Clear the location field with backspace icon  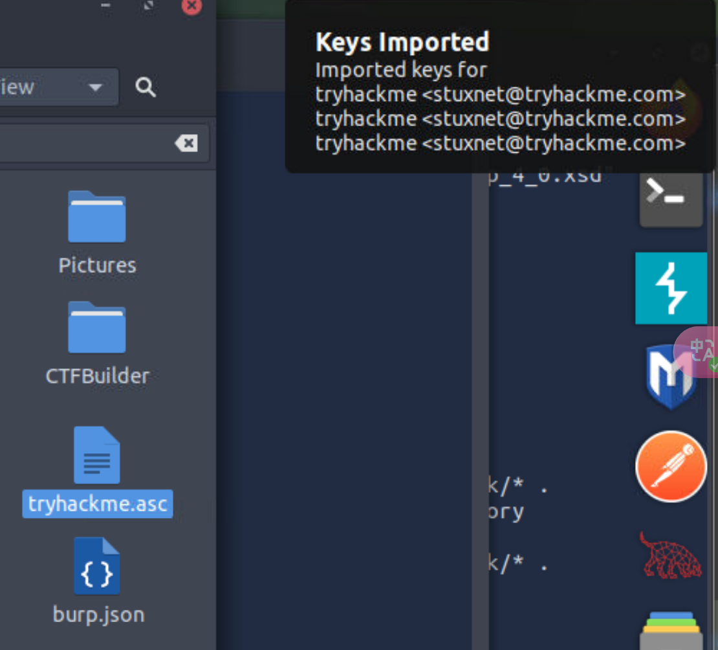click(x=186, y=143)
